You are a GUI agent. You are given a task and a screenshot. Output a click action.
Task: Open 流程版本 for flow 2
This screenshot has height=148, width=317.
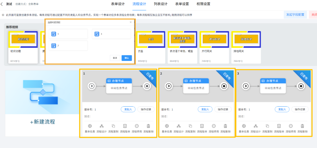(x=202, y=128)
